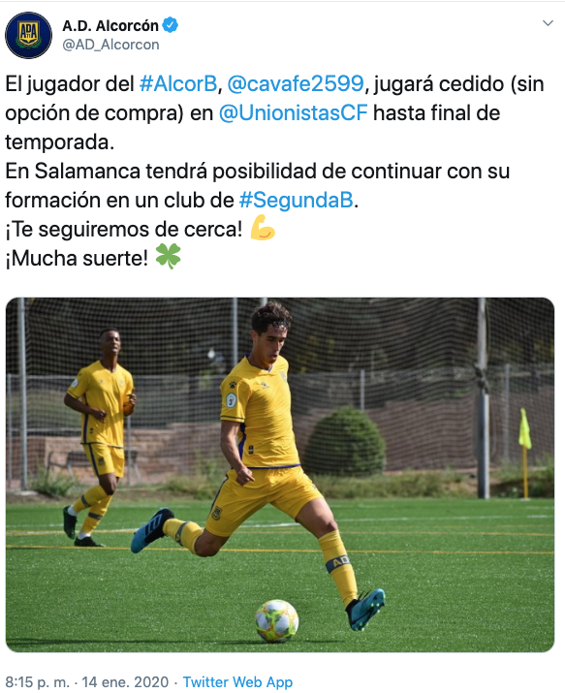This screenshot has height=693, width=565.
Task: Open the tweet options chevron menu
Action: pos(548,23)
